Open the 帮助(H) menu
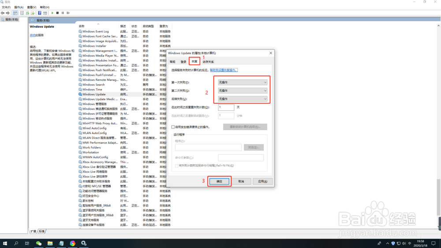 point(45,8)
